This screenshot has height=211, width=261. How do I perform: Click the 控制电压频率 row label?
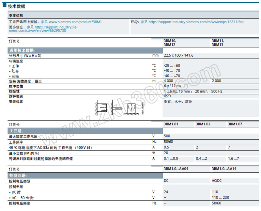pyautogui.click(x=20, y=204)
